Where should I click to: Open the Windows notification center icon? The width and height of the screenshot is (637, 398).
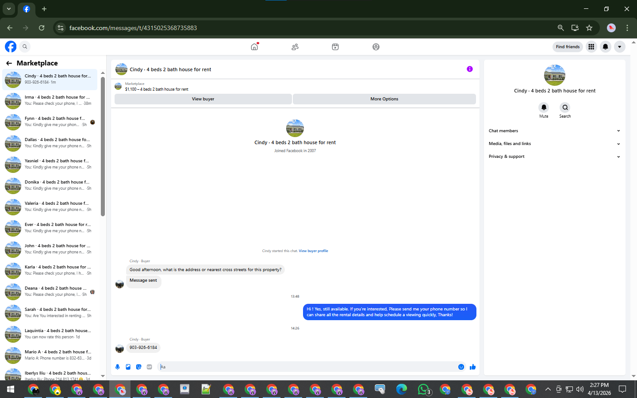coord(622,389)
